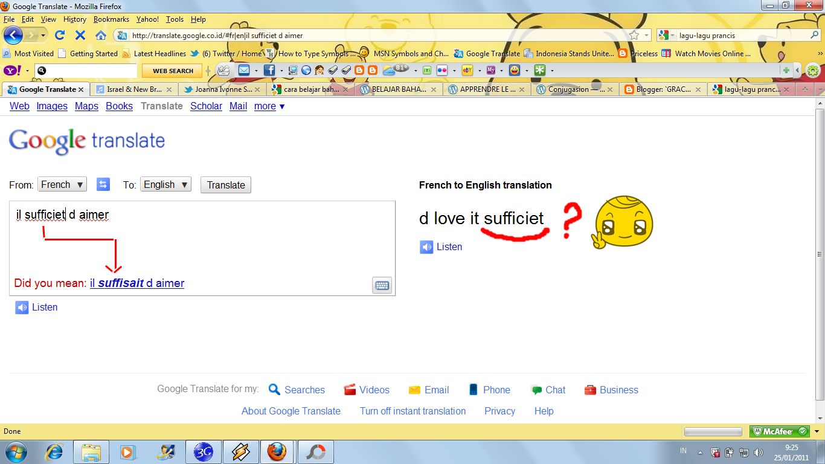Open Windows Media Player from taskbar

point(127,452)
